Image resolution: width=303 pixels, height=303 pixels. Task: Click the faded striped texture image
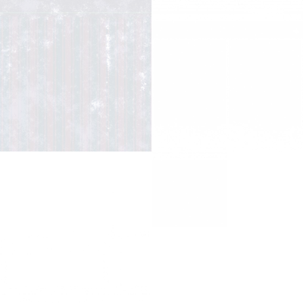[76, 76]
